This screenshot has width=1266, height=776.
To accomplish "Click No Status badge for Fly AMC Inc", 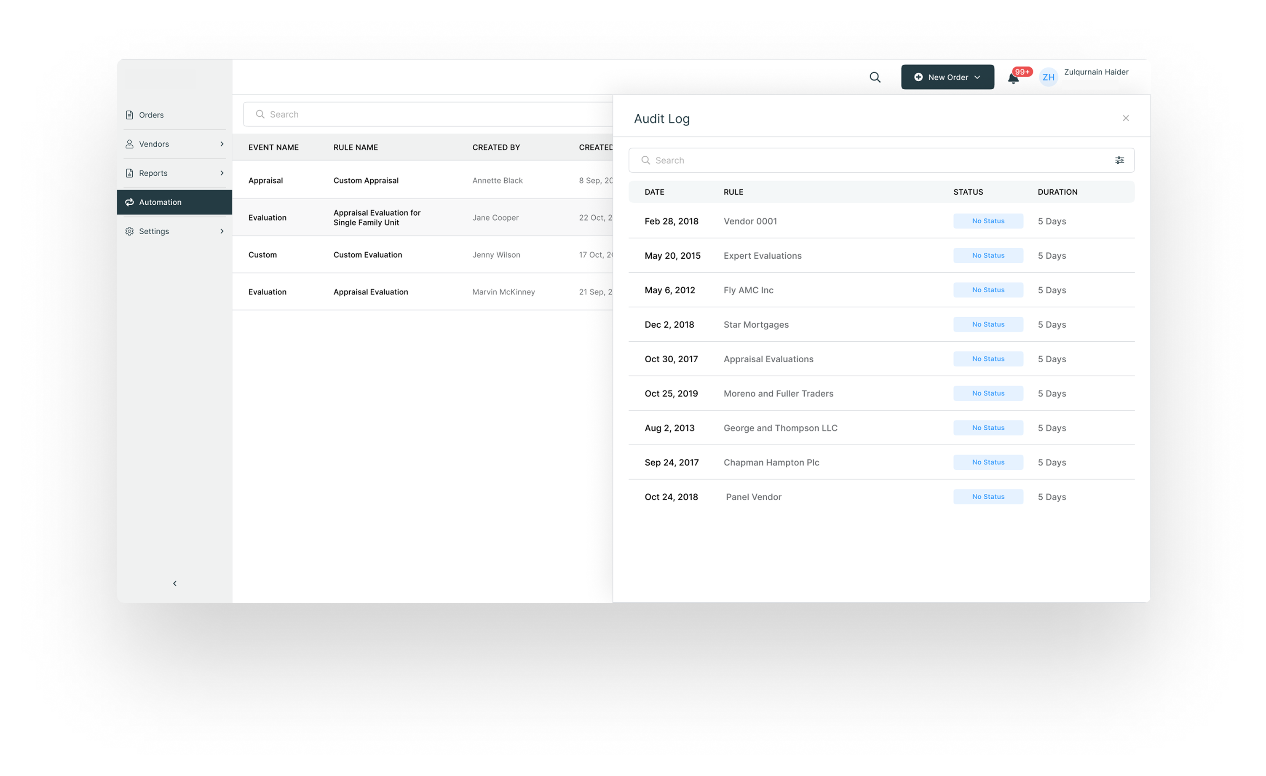I will [988, 290].
